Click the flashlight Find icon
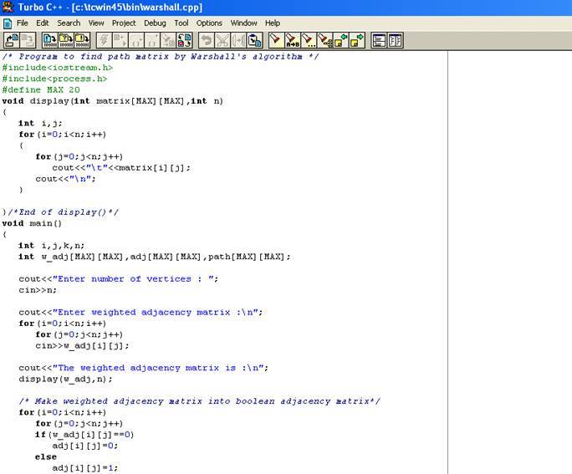The image size is (572, 474). pos(276,40)
